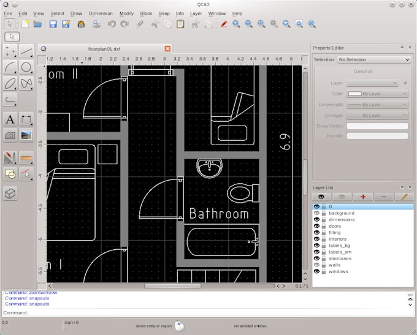Select the Spline tool icon
The width and height of the screenshot is (417, 335).
(x=26, y=83)
